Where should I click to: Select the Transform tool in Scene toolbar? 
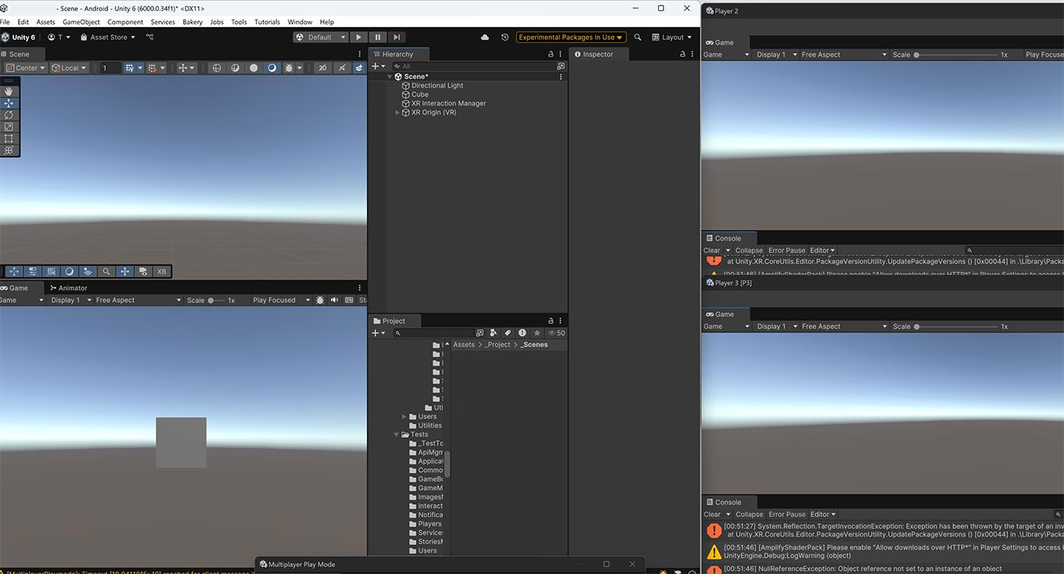(9, 150)
